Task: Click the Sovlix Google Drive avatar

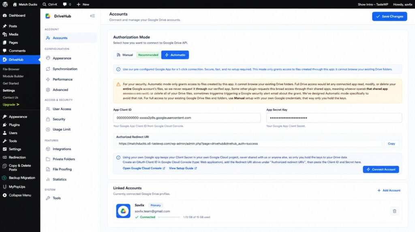Action: tap(123, 211)
